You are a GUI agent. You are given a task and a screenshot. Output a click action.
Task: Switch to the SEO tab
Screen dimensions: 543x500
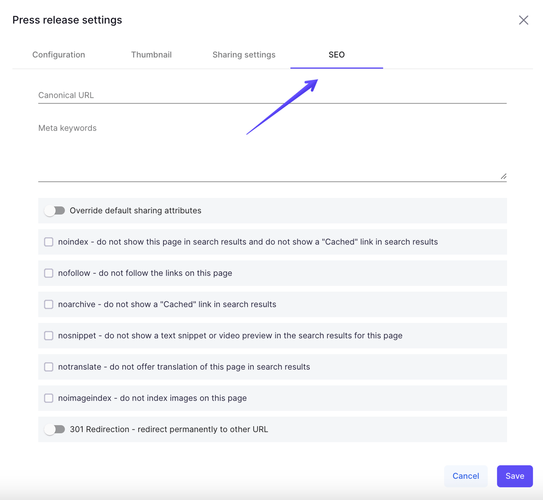tap(336, 54)
